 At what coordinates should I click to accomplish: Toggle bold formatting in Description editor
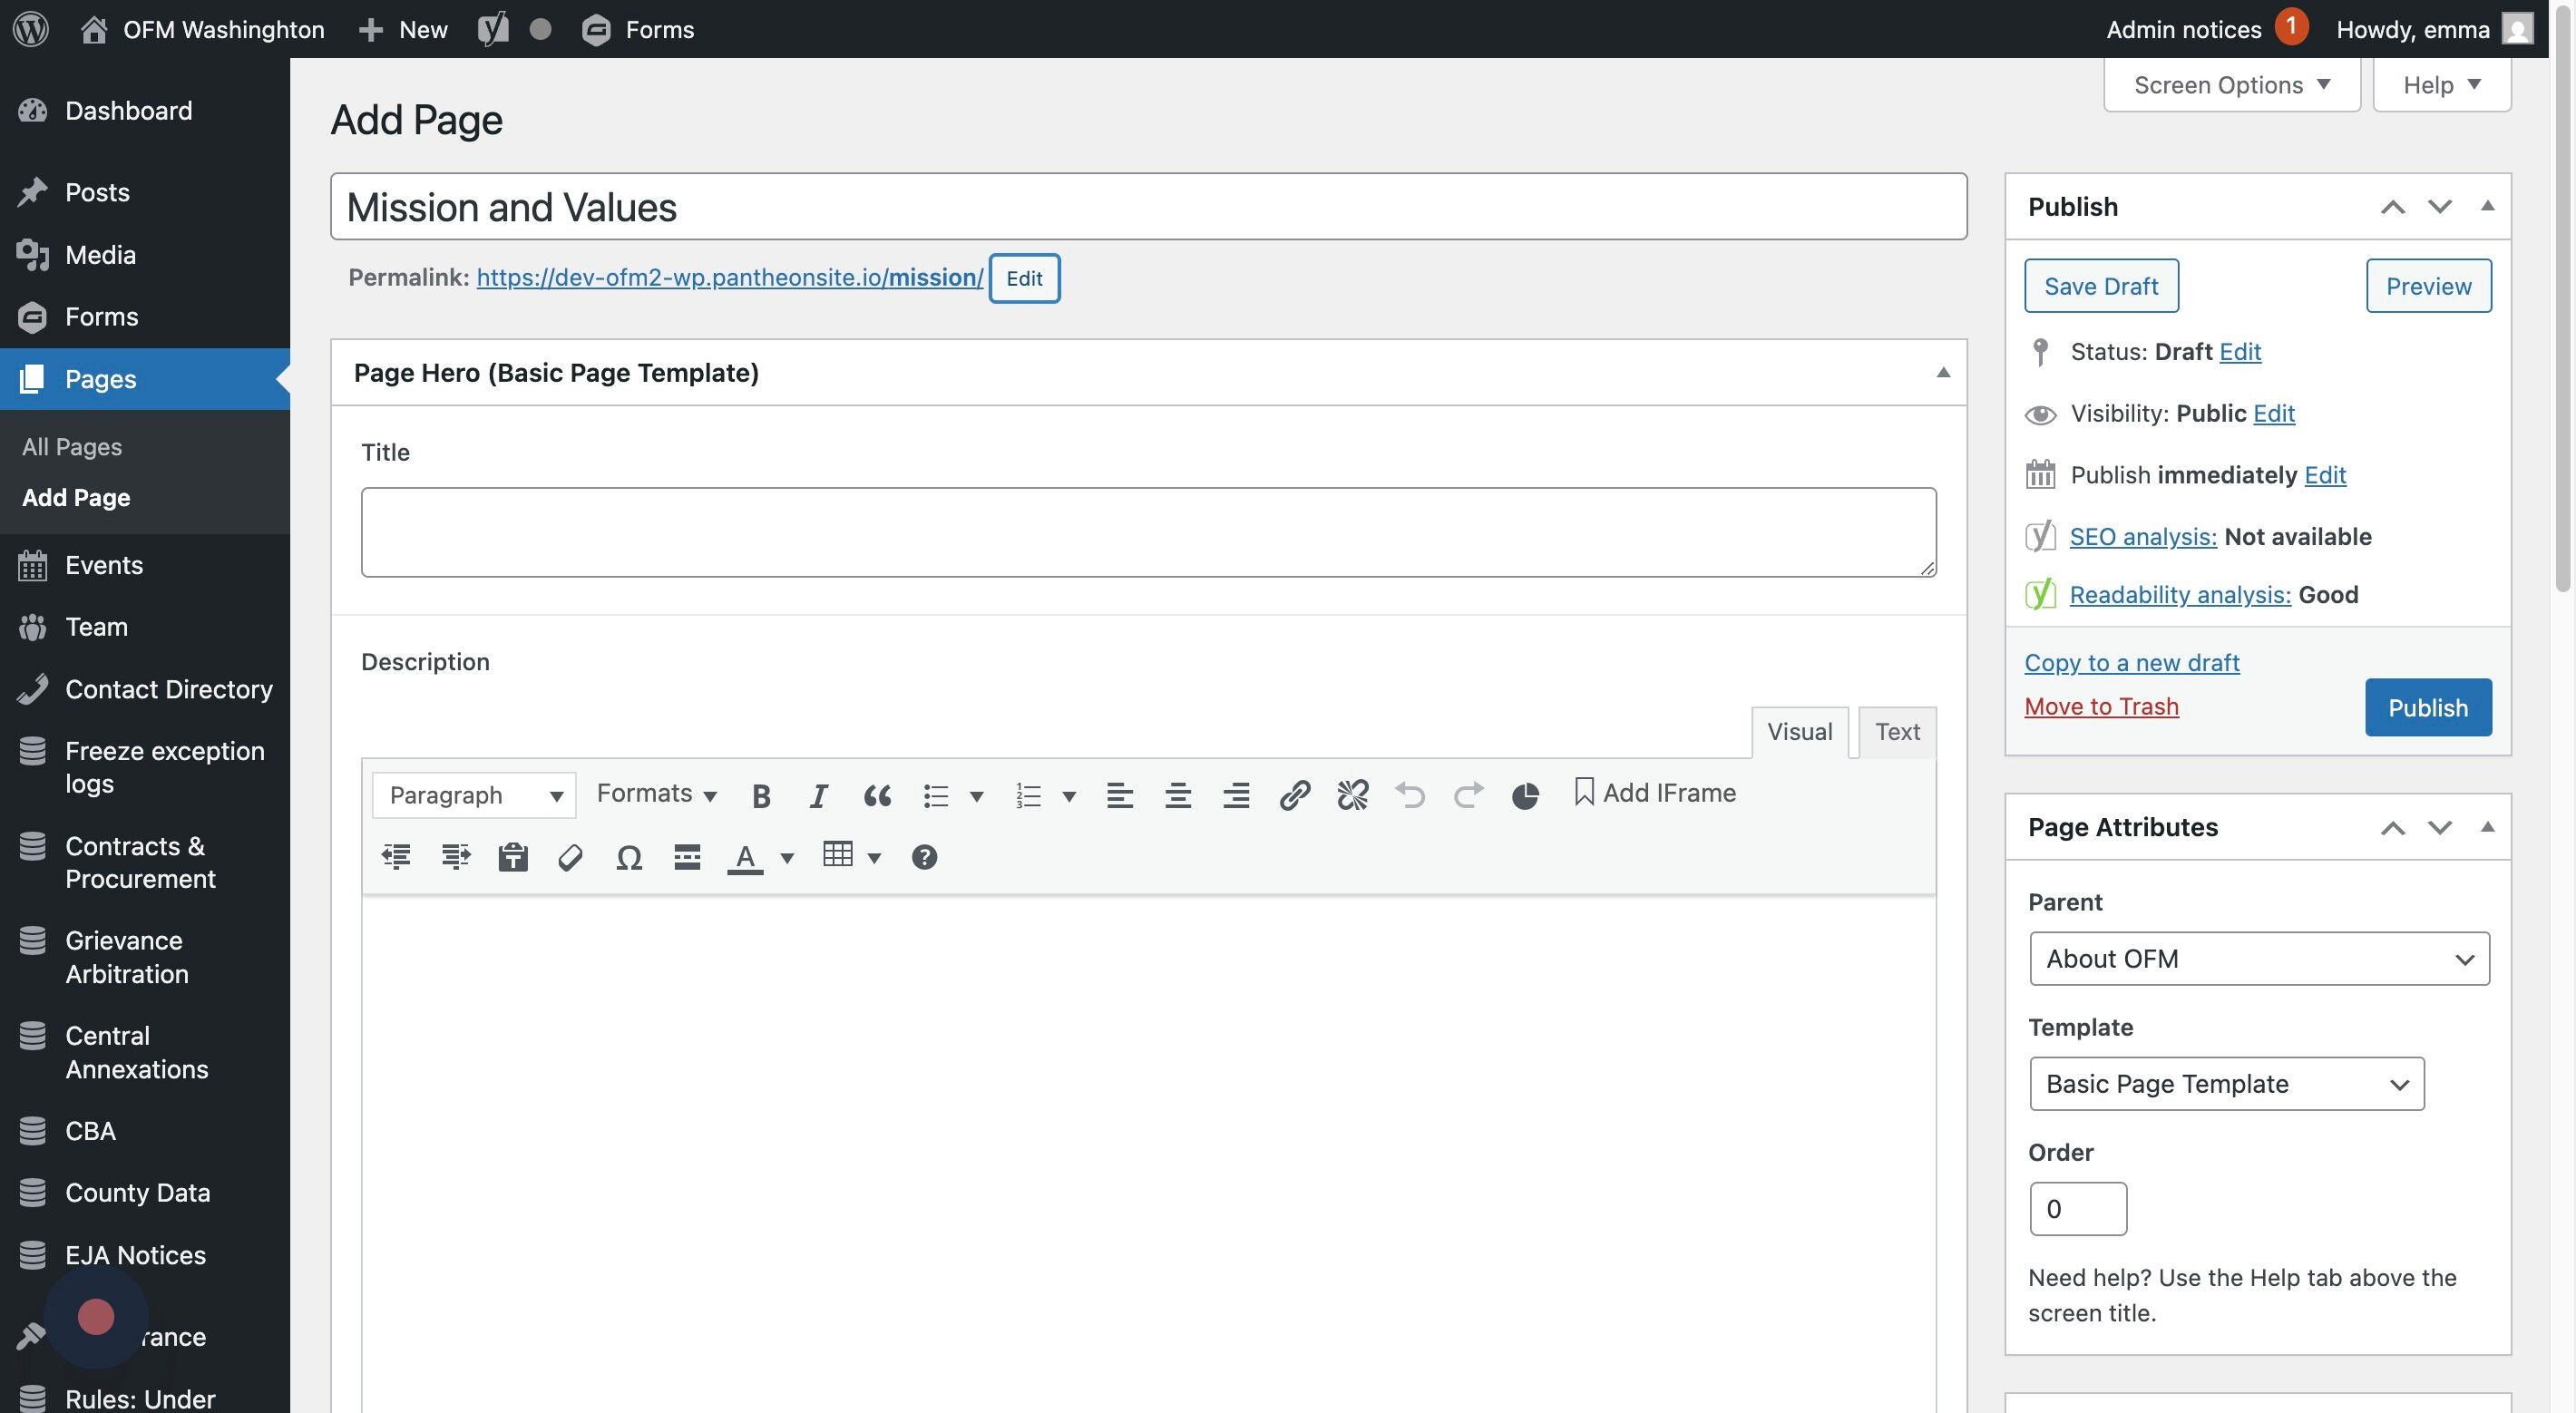761,795
